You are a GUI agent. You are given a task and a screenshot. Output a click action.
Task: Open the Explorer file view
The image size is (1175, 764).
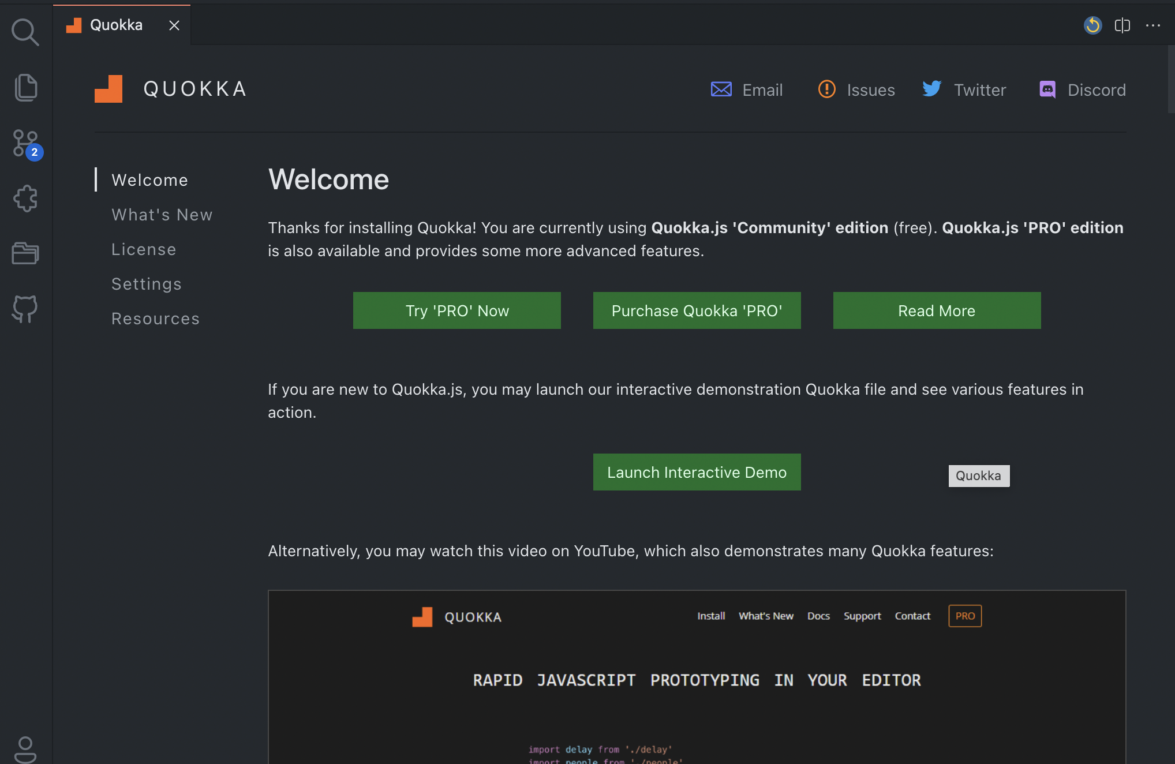(x=25, y=87)
